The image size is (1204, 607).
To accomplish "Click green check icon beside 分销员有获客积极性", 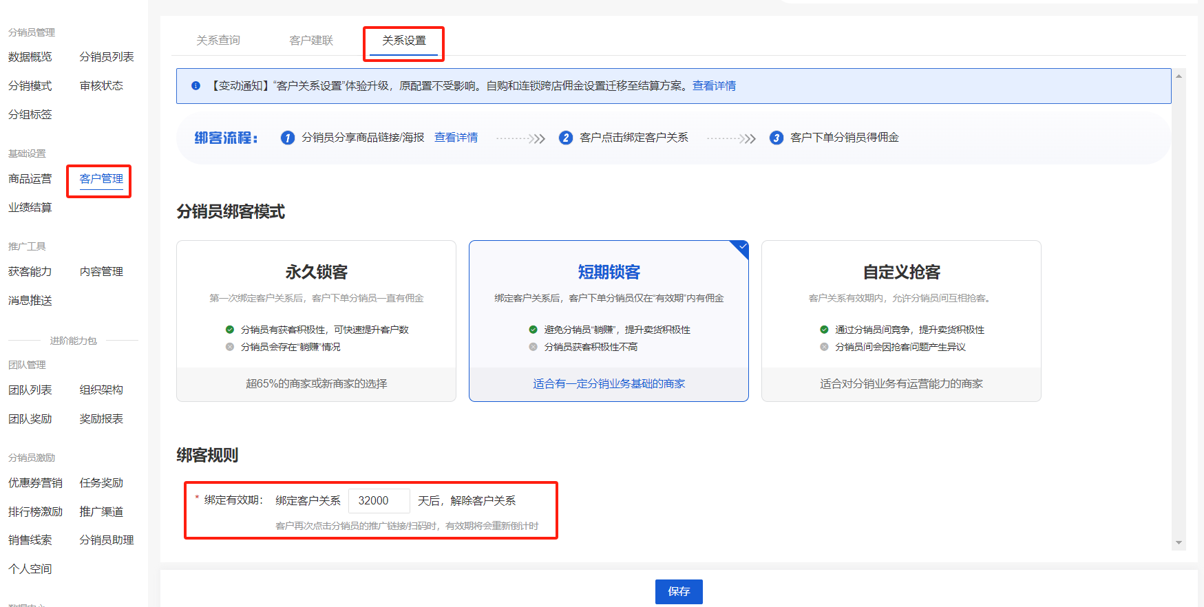I will [230, 330].
